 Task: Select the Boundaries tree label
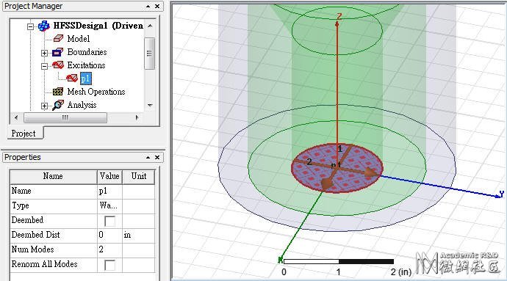click(87, 52)
